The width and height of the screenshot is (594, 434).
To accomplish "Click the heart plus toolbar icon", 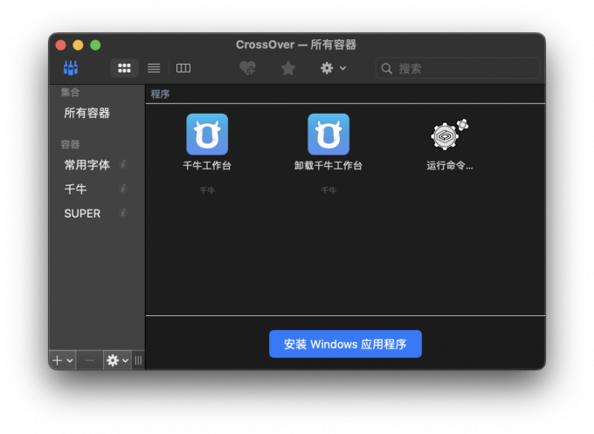I will [248, 68].
